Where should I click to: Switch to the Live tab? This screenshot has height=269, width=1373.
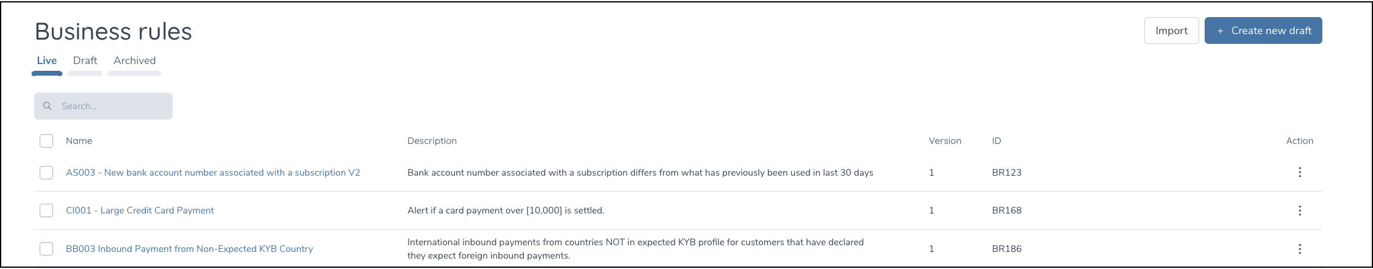point(47,61)
